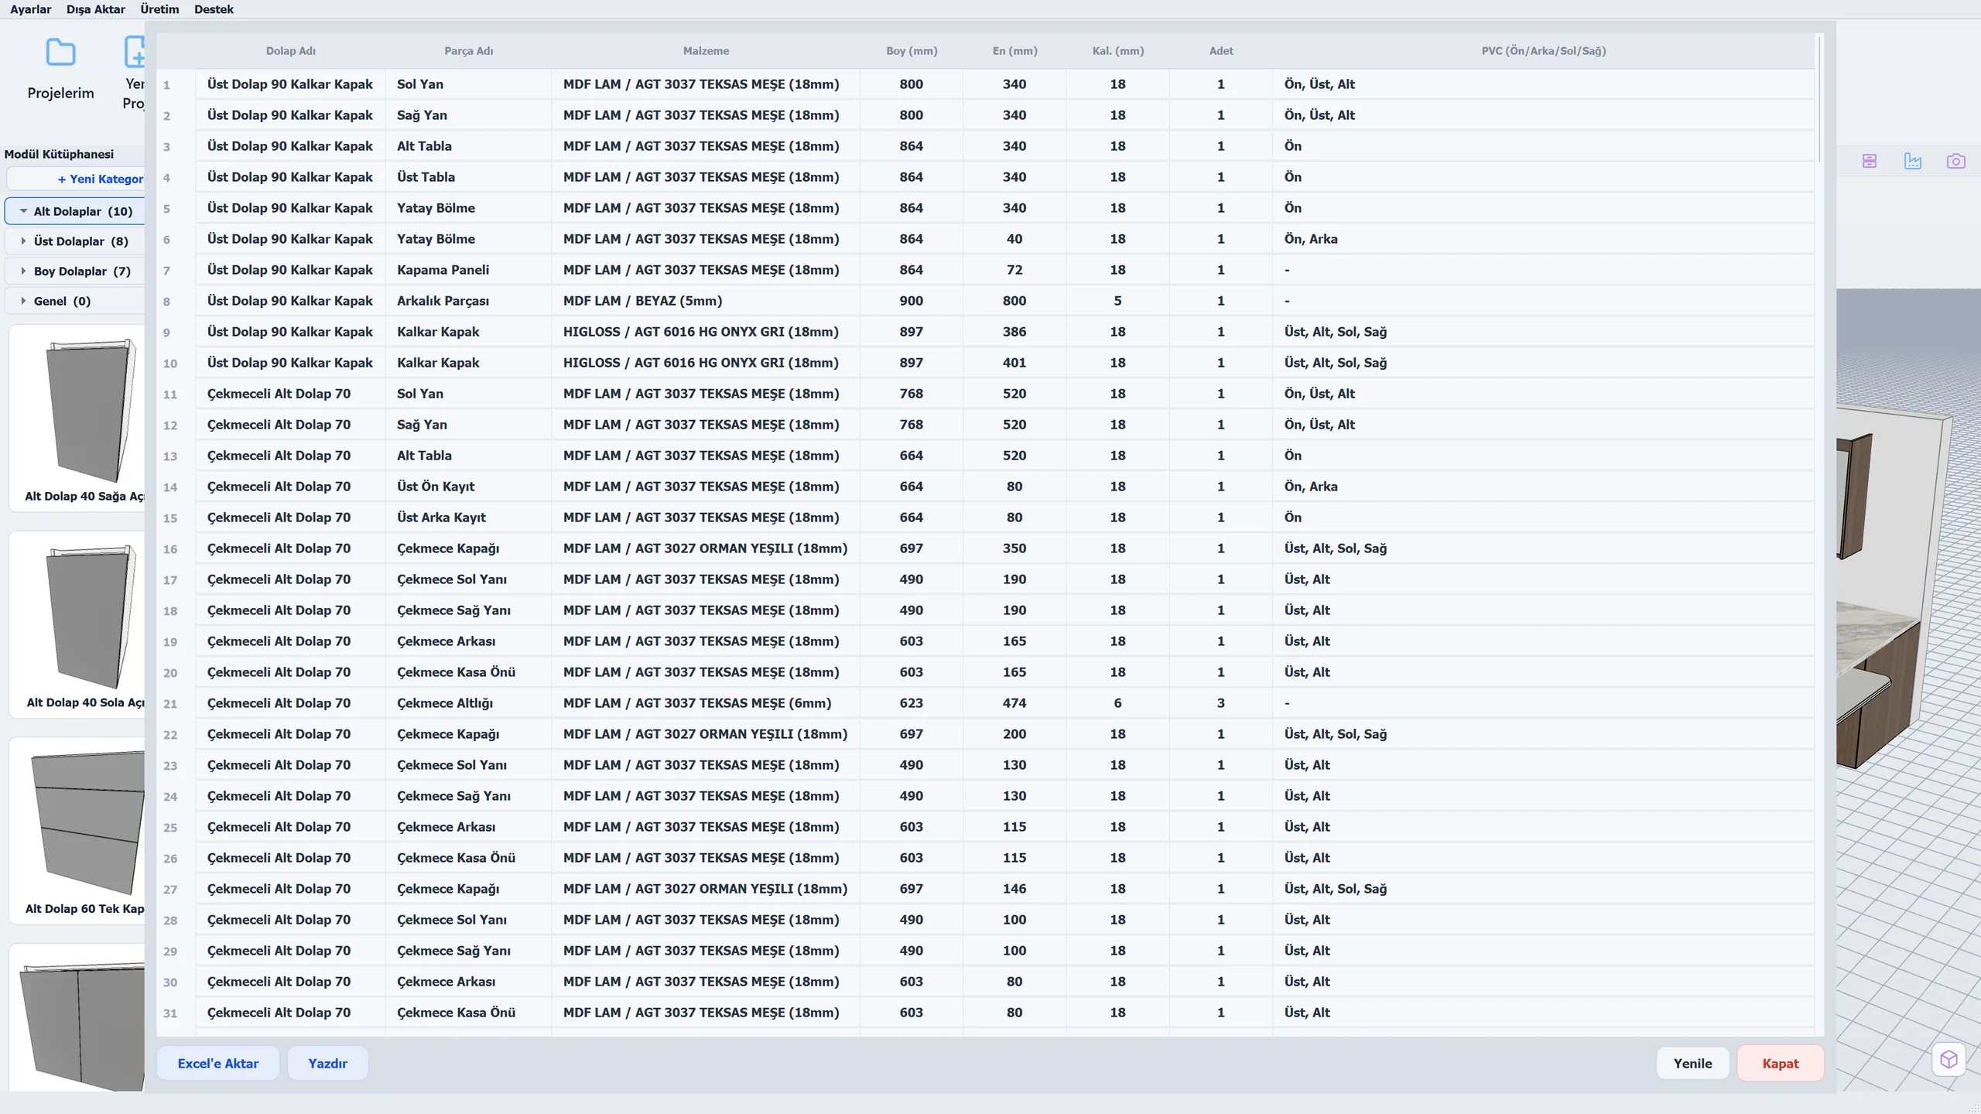Click En value 474 in row 21
The image size is (1981, 1114).
pos(1014,703)
